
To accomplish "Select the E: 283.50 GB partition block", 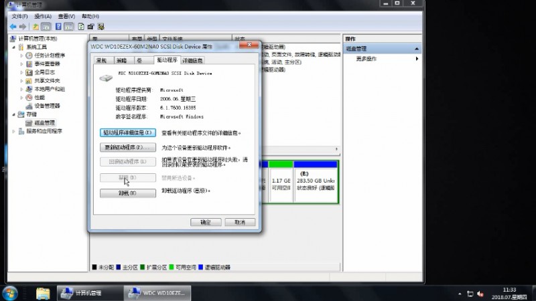I will [x=316, y=182].
